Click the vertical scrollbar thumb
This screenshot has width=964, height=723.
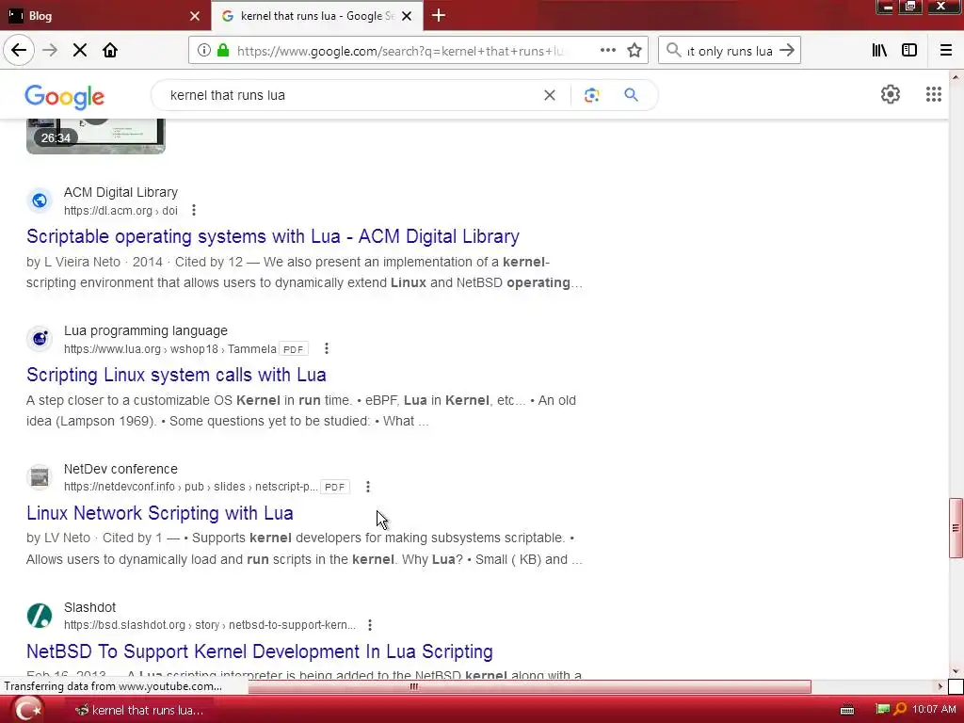956,527
